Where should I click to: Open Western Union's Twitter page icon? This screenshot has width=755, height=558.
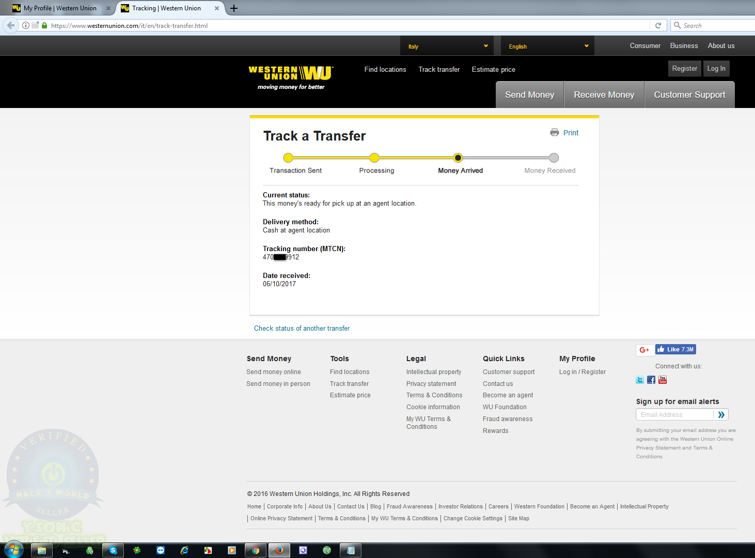click(640, 380)
